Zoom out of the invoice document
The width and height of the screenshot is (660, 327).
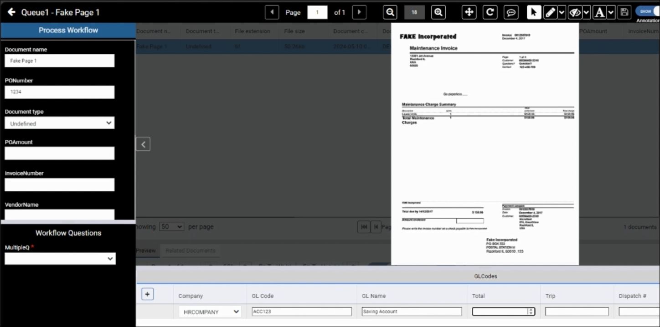pos(390,12)
